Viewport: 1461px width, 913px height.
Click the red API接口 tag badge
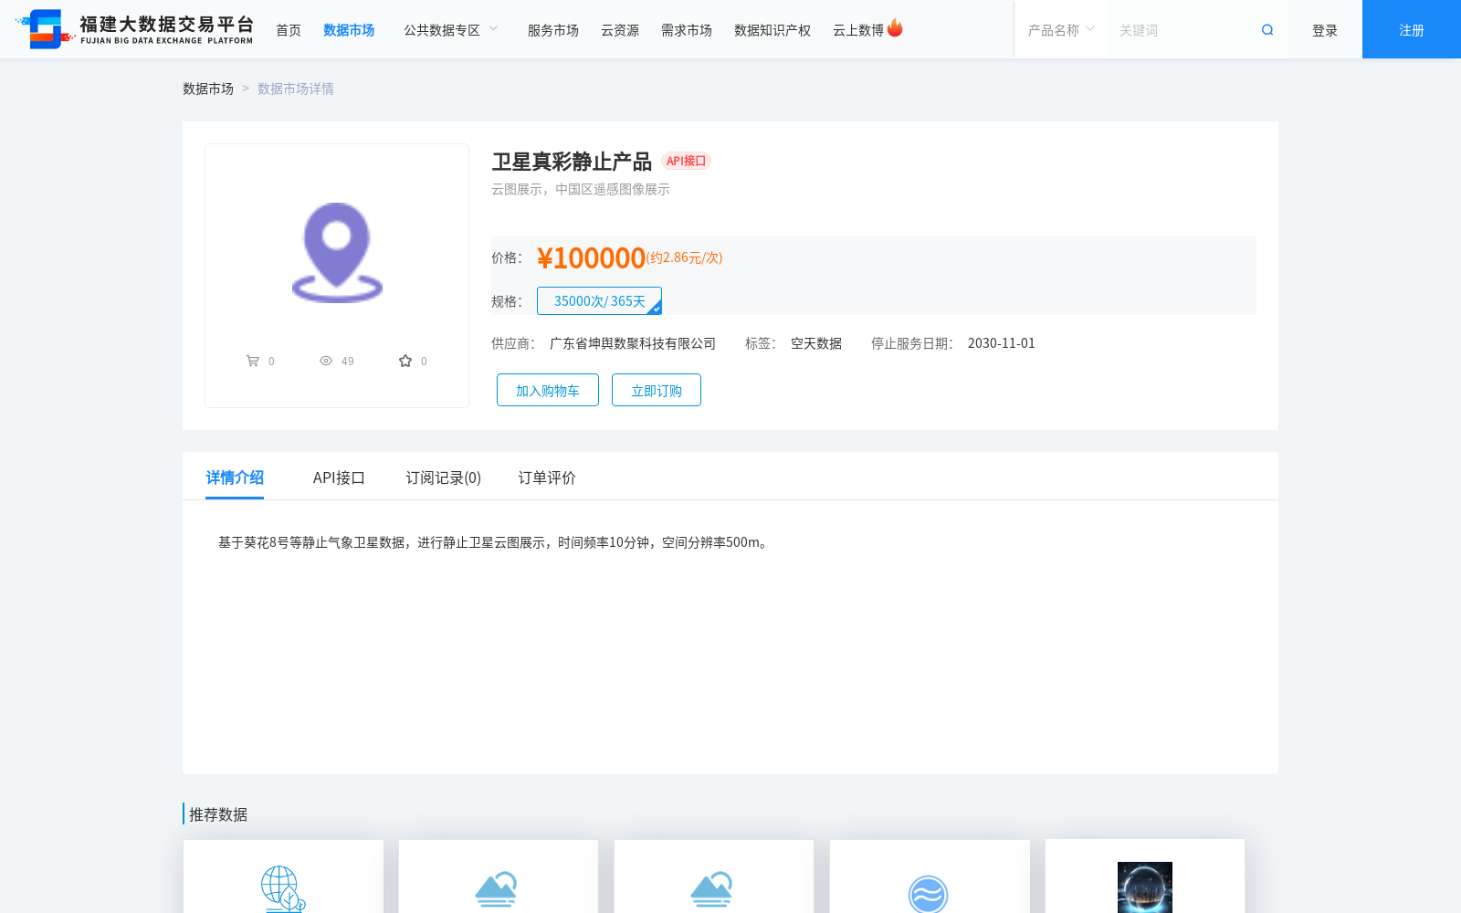pyautogui.click(x=686, y=161)
